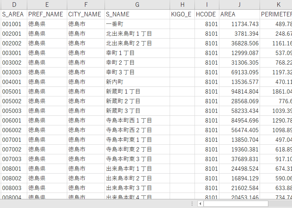The width and height of the screenshot is (292, 208).
Task: Click the cell containing 寺島本町東３丁目
Action: (137, 159)
